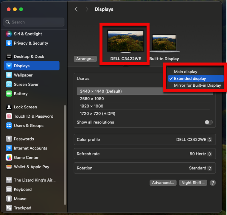Expand the Rotation Standard dropdown
This screenshot has width=227, height=215.
point(200,168)
